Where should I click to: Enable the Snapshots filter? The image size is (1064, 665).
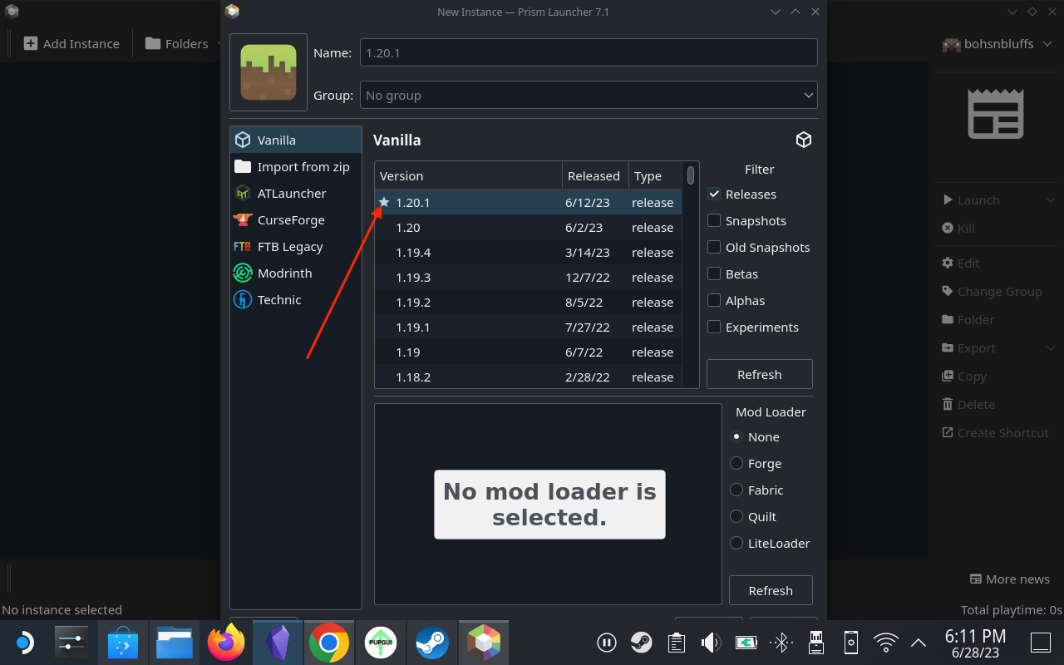[713, 220]
